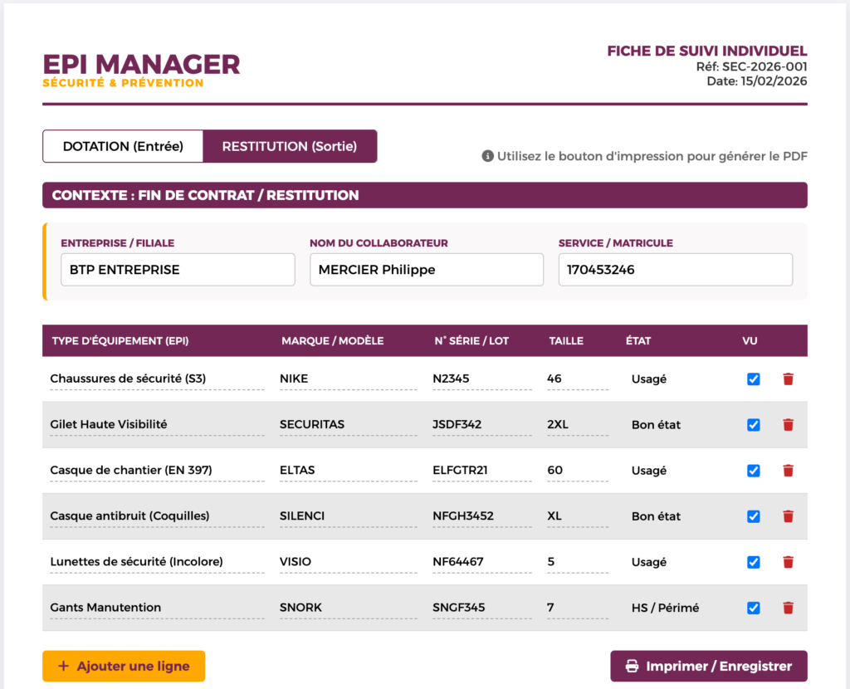The image size is (850, 689).
Task: Select the RESTITUTION (Sortie) tab
Action: pos(290,146)
